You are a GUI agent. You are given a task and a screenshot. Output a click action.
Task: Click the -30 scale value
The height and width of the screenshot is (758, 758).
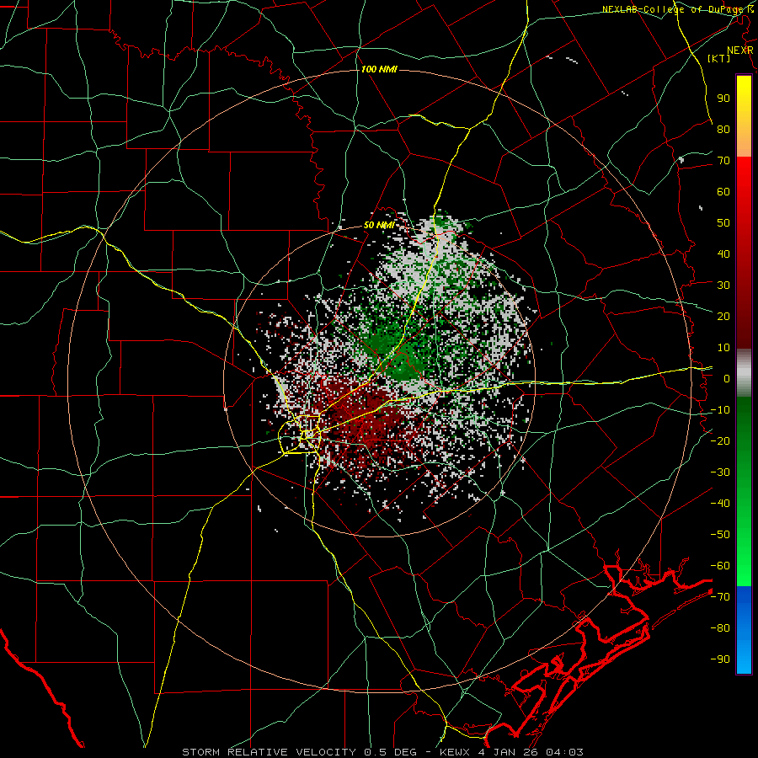point(720,472)
